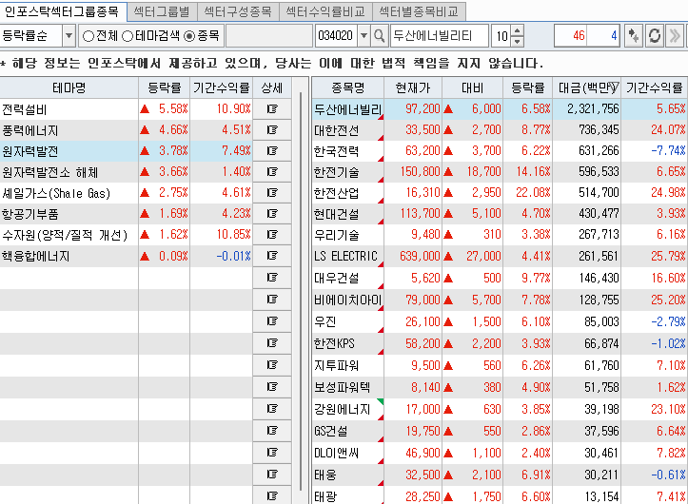Open the stock code 034020 dropdown arrow
688x504 pixels.
click(x=364, y=35)
